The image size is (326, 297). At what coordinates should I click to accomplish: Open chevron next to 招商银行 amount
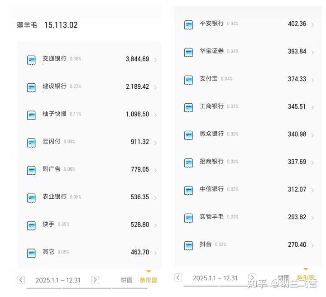(312, 163)
